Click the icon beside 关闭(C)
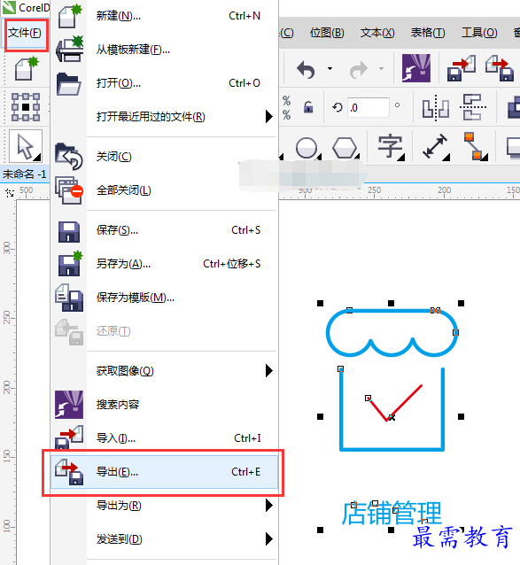 (69, 157)
